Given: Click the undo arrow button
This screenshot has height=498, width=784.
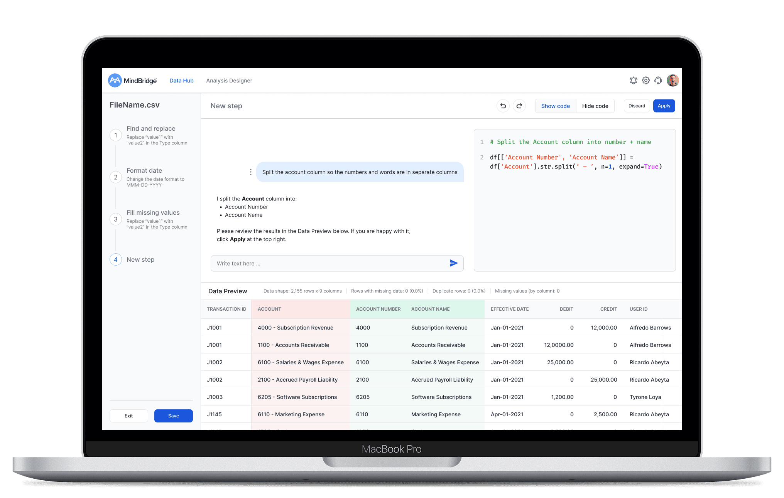Looking at the screenshot, I should (x=503, y=106).
